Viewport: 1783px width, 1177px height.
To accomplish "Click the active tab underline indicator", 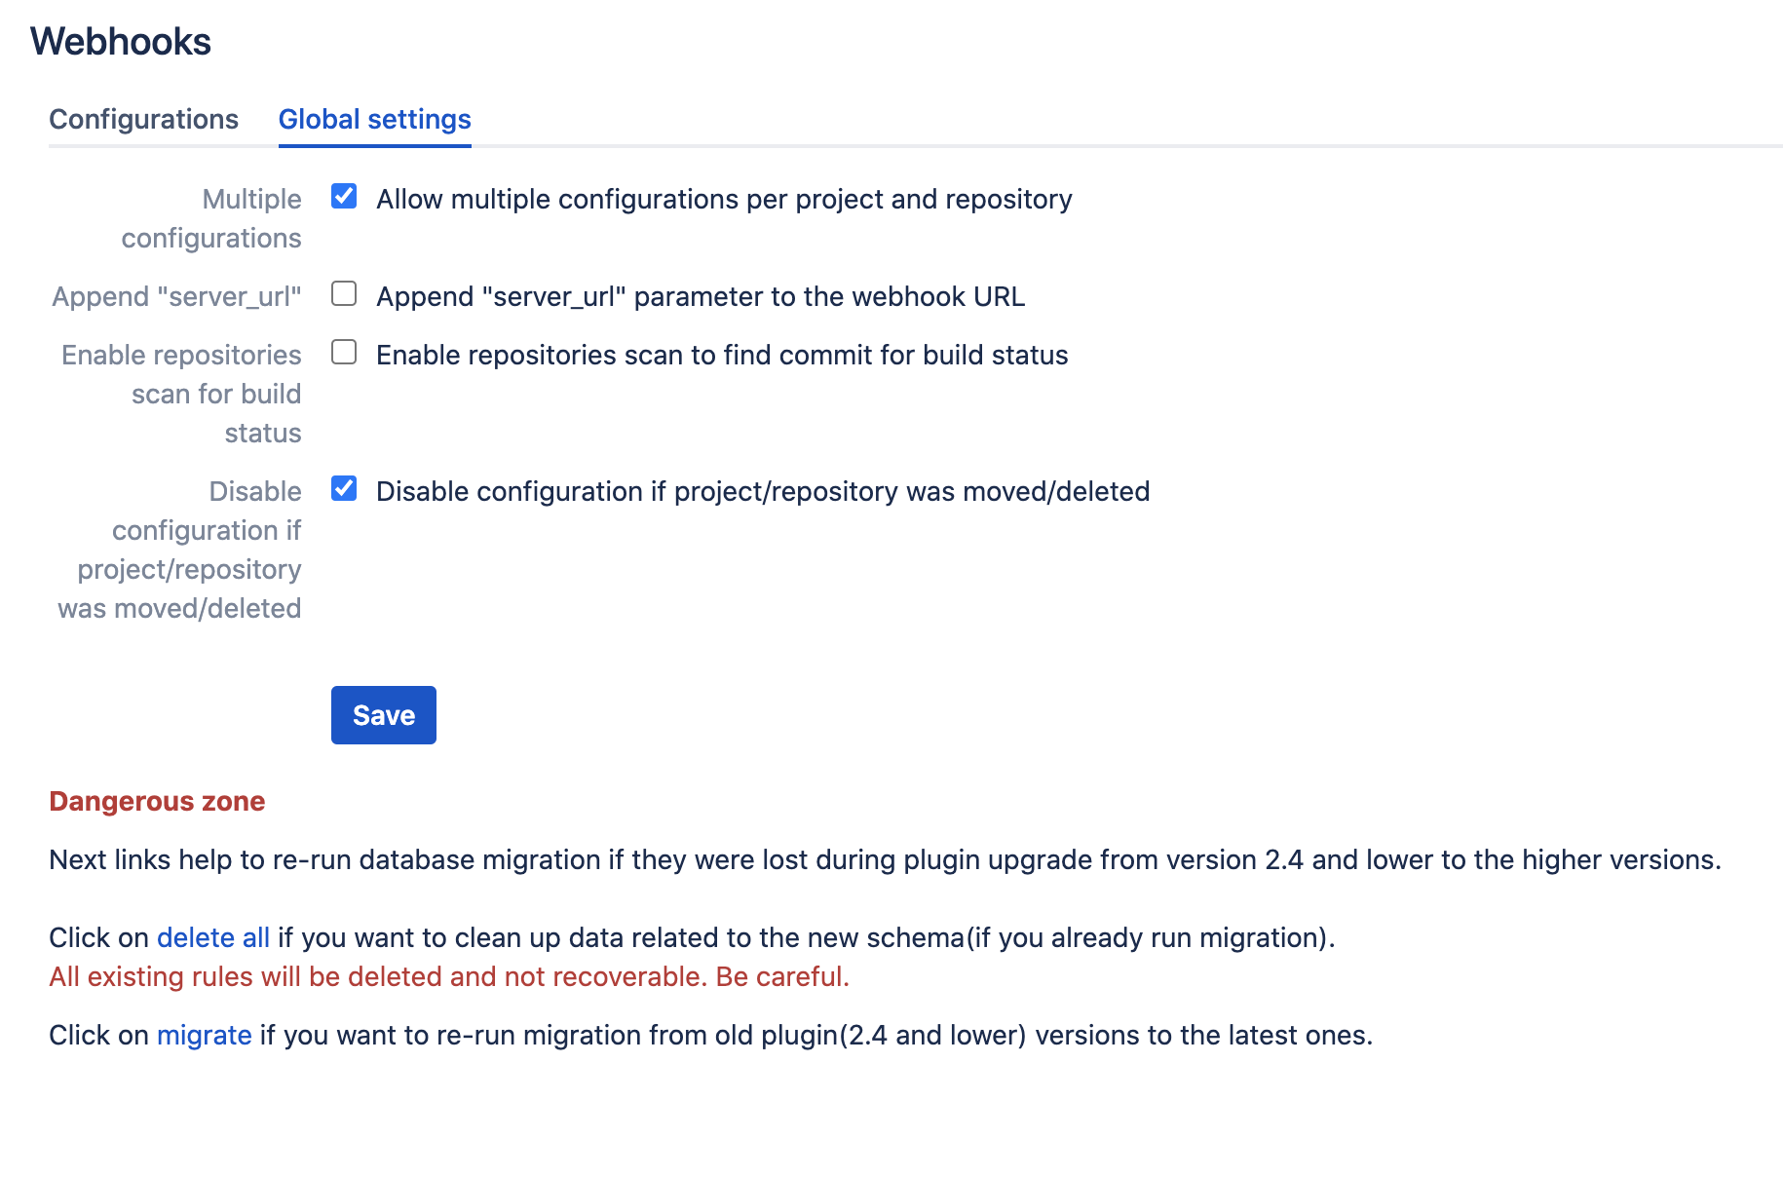I will [x=374, y=146].
